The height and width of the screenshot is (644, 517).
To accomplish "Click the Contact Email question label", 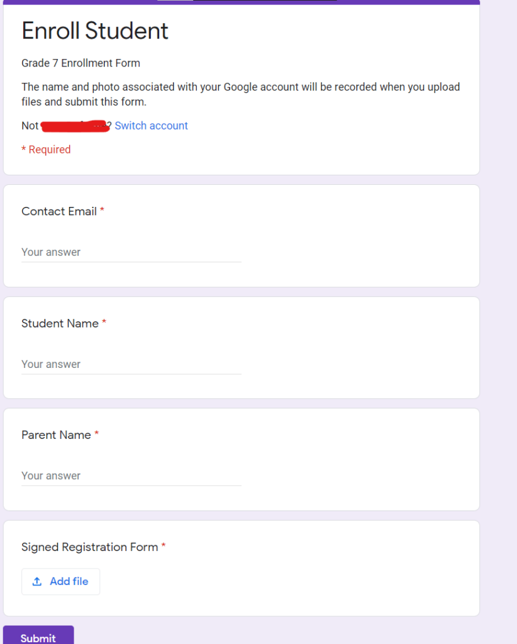I will pos(59,211).
